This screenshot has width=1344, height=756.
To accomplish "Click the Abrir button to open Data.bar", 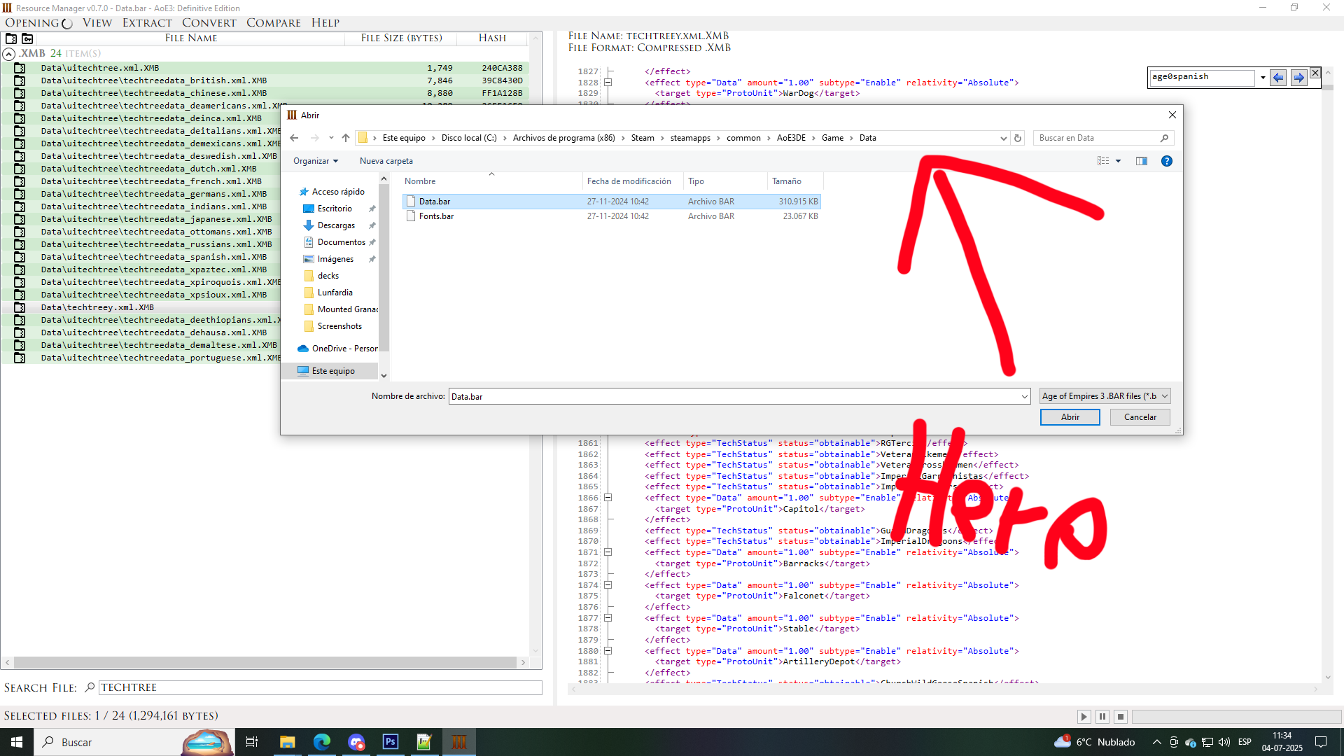I will [x=1070, y=416].
